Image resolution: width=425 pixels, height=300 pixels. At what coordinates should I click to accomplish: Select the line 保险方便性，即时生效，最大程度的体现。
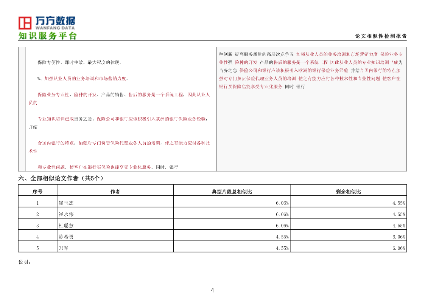tap(80, 62)
